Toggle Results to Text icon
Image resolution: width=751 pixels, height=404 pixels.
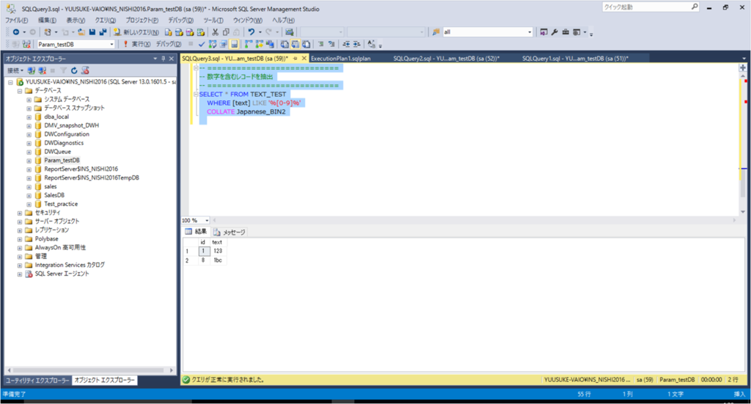pos(285,44)
